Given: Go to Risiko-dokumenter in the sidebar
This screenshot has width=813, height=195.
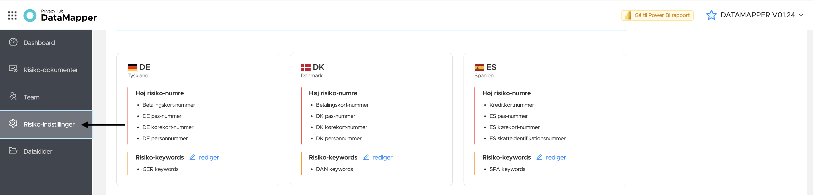Looking at the screenshot, I should tap(46, 70).
